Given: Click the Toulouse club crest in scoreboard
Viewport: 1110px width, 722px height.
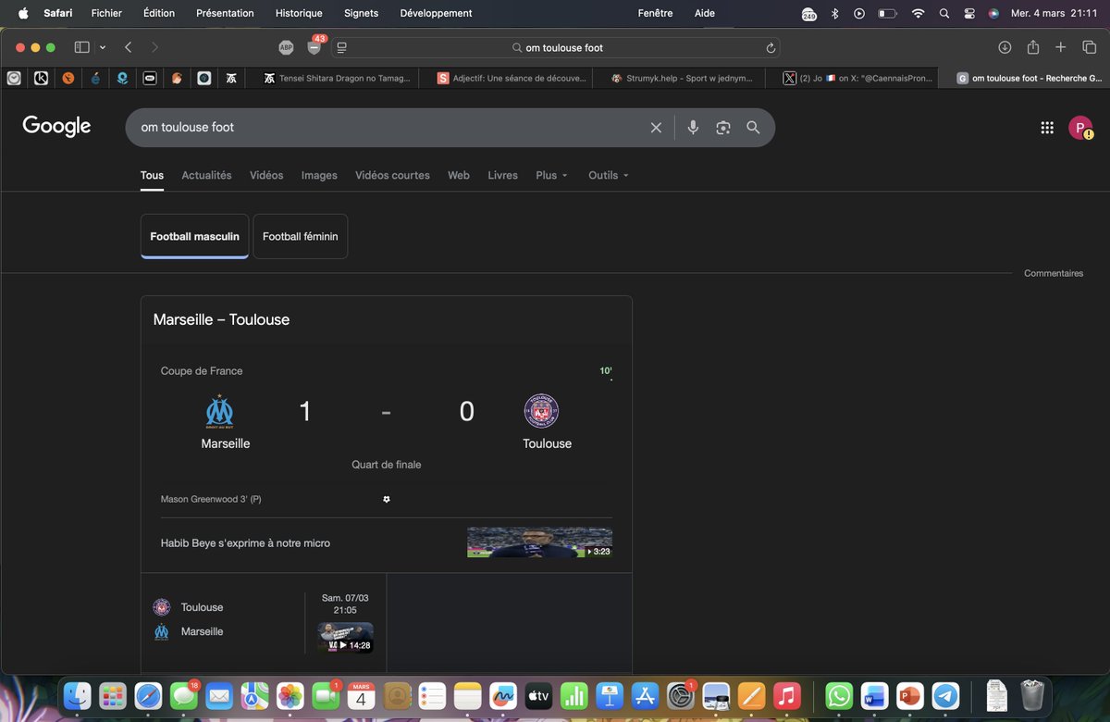Looking at the screenshot, I should [x=541, y=411].
